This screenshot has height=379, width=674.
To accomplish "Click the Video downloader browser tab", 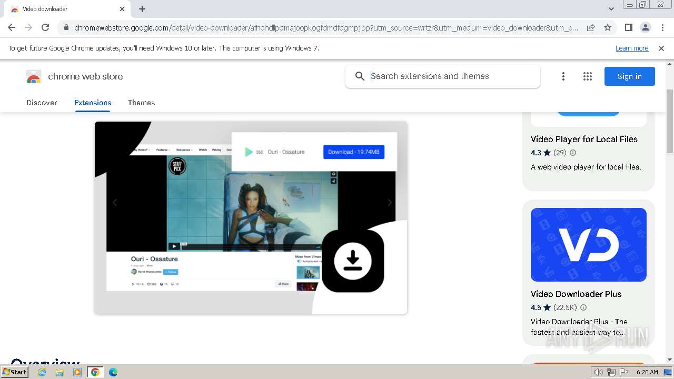I will click(x=67, y=9).
